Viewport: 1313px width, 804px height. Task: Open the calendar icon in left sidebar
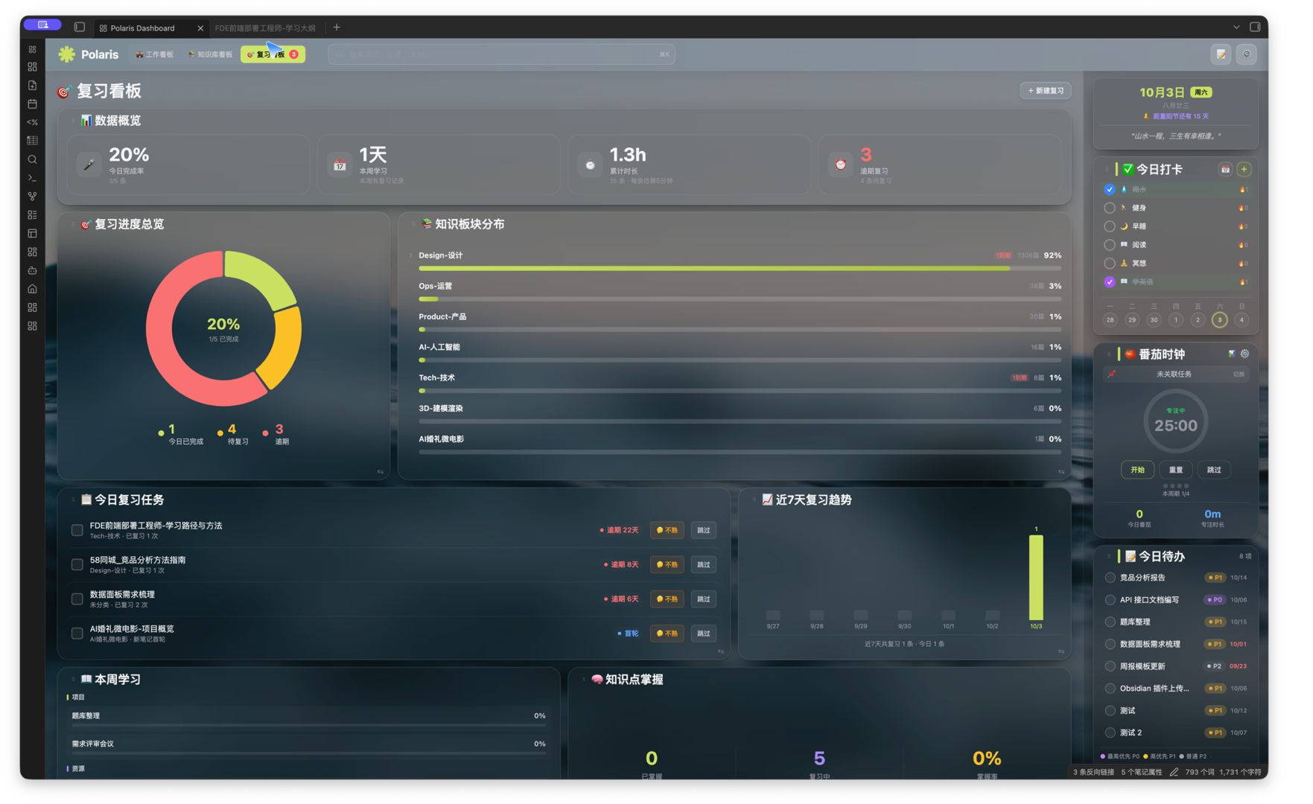click(x=32, y=104)
